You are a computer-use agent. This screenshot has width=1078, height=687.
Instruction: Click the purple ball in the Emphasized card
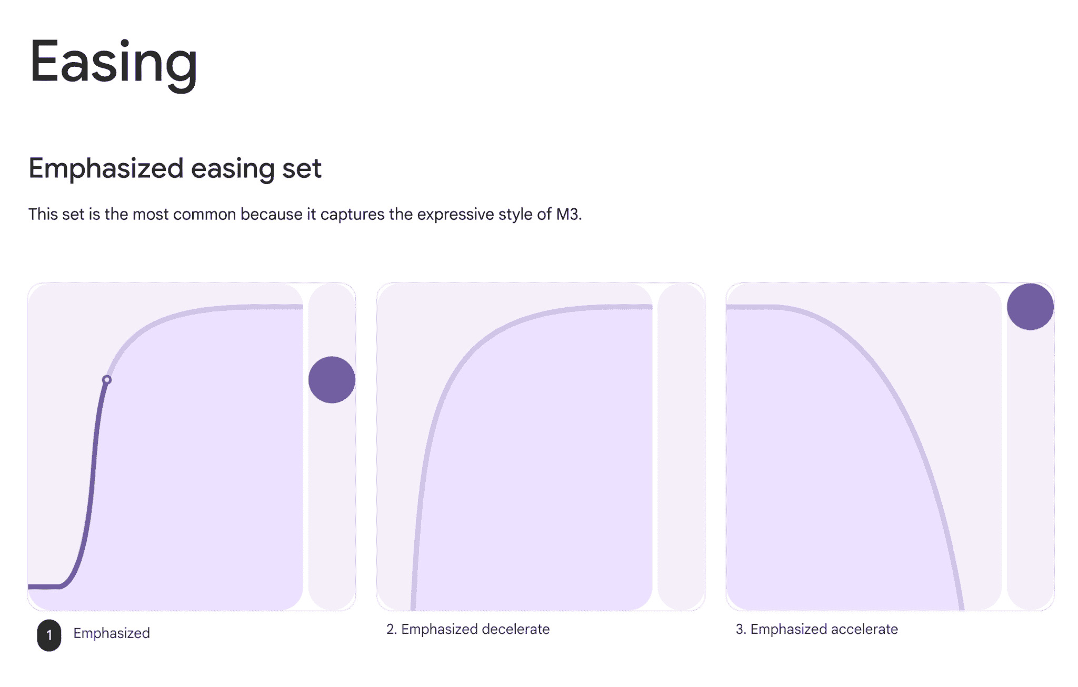(332, 380)
